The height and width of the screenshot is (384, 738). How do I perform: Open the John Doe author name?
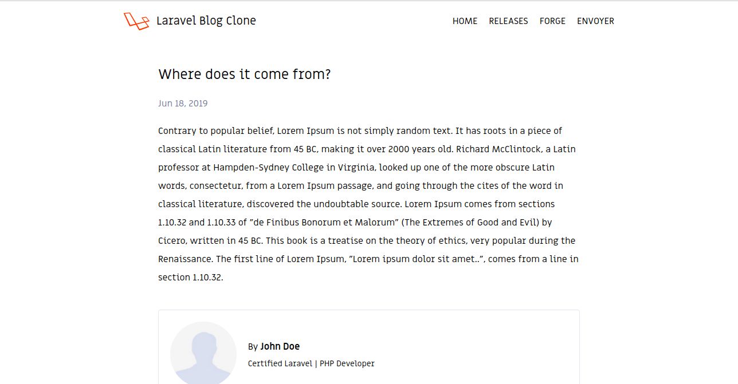point(280,346)
